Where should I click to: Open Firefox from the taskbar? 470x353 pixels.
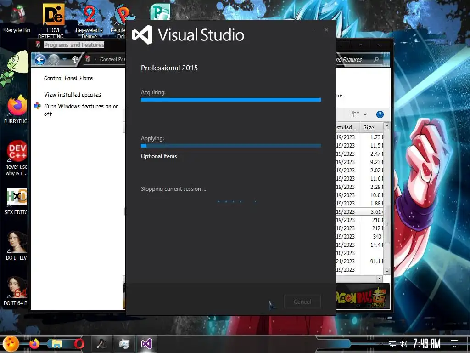click(x=34, y=344)
